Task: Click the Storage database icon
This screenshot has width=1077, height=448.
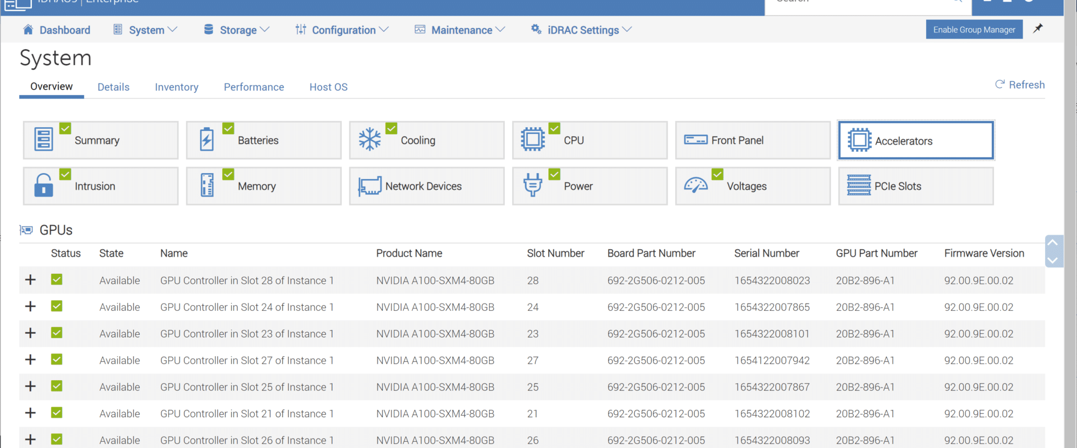Action: point(209,30)
